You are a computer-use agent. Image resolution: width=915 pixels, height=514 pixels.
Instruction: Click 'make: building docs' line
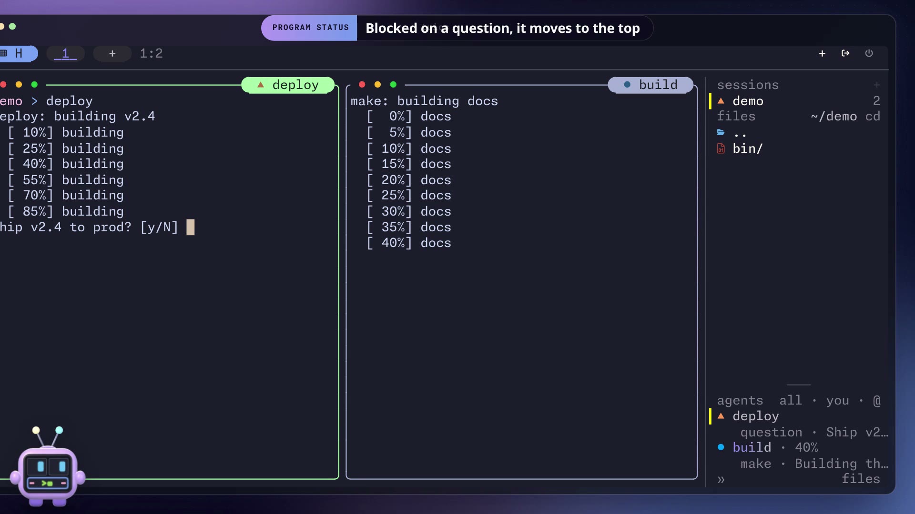point(424,101)
